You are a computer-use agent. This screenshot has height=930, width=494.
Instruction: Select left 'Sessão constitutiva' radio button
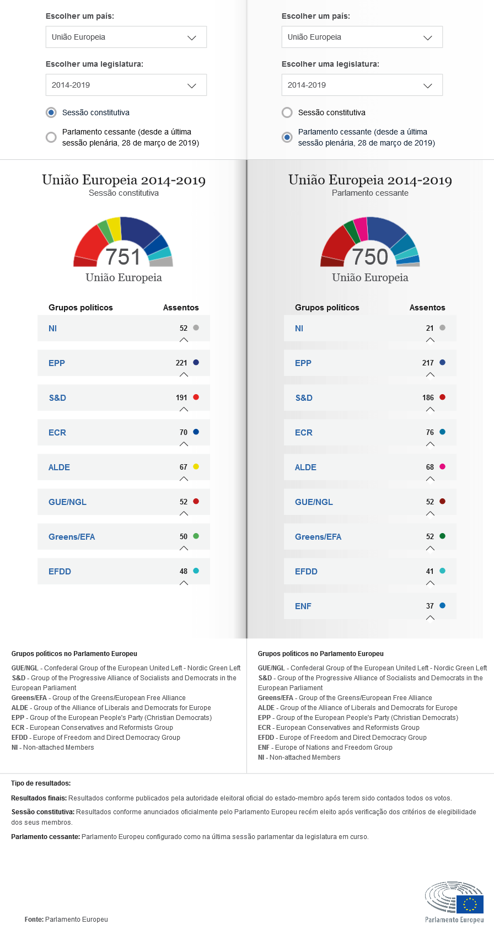[x=51, y=112]
